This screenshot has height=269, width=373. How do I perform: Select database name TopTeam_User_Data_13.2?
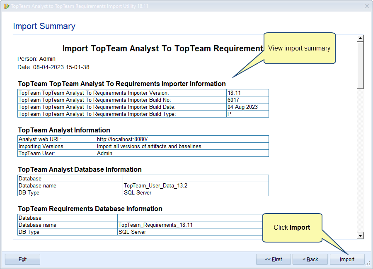pos(155,185)
